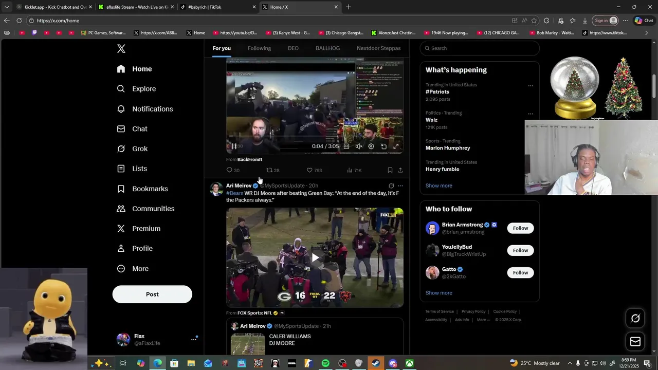This screenshot has height=370, width=658.
Task: Open the Terms of Service link
Action: tap(440, 311)
